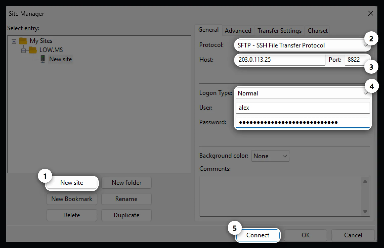Image resolution: width=384 pixels, height=248 pixels.
Task: Click the My Sites folder icon
Action: tap(23, 41)
